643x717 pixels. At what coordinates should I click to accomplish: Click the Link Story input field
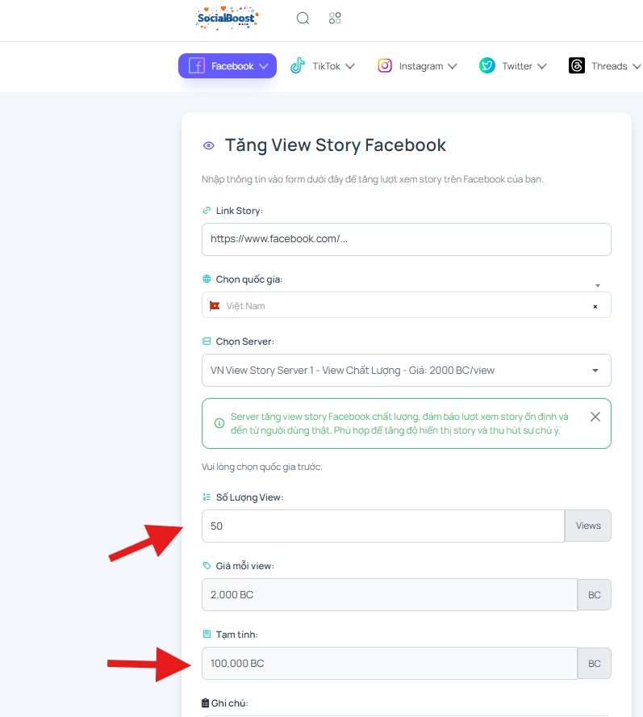tap(407, 239)
